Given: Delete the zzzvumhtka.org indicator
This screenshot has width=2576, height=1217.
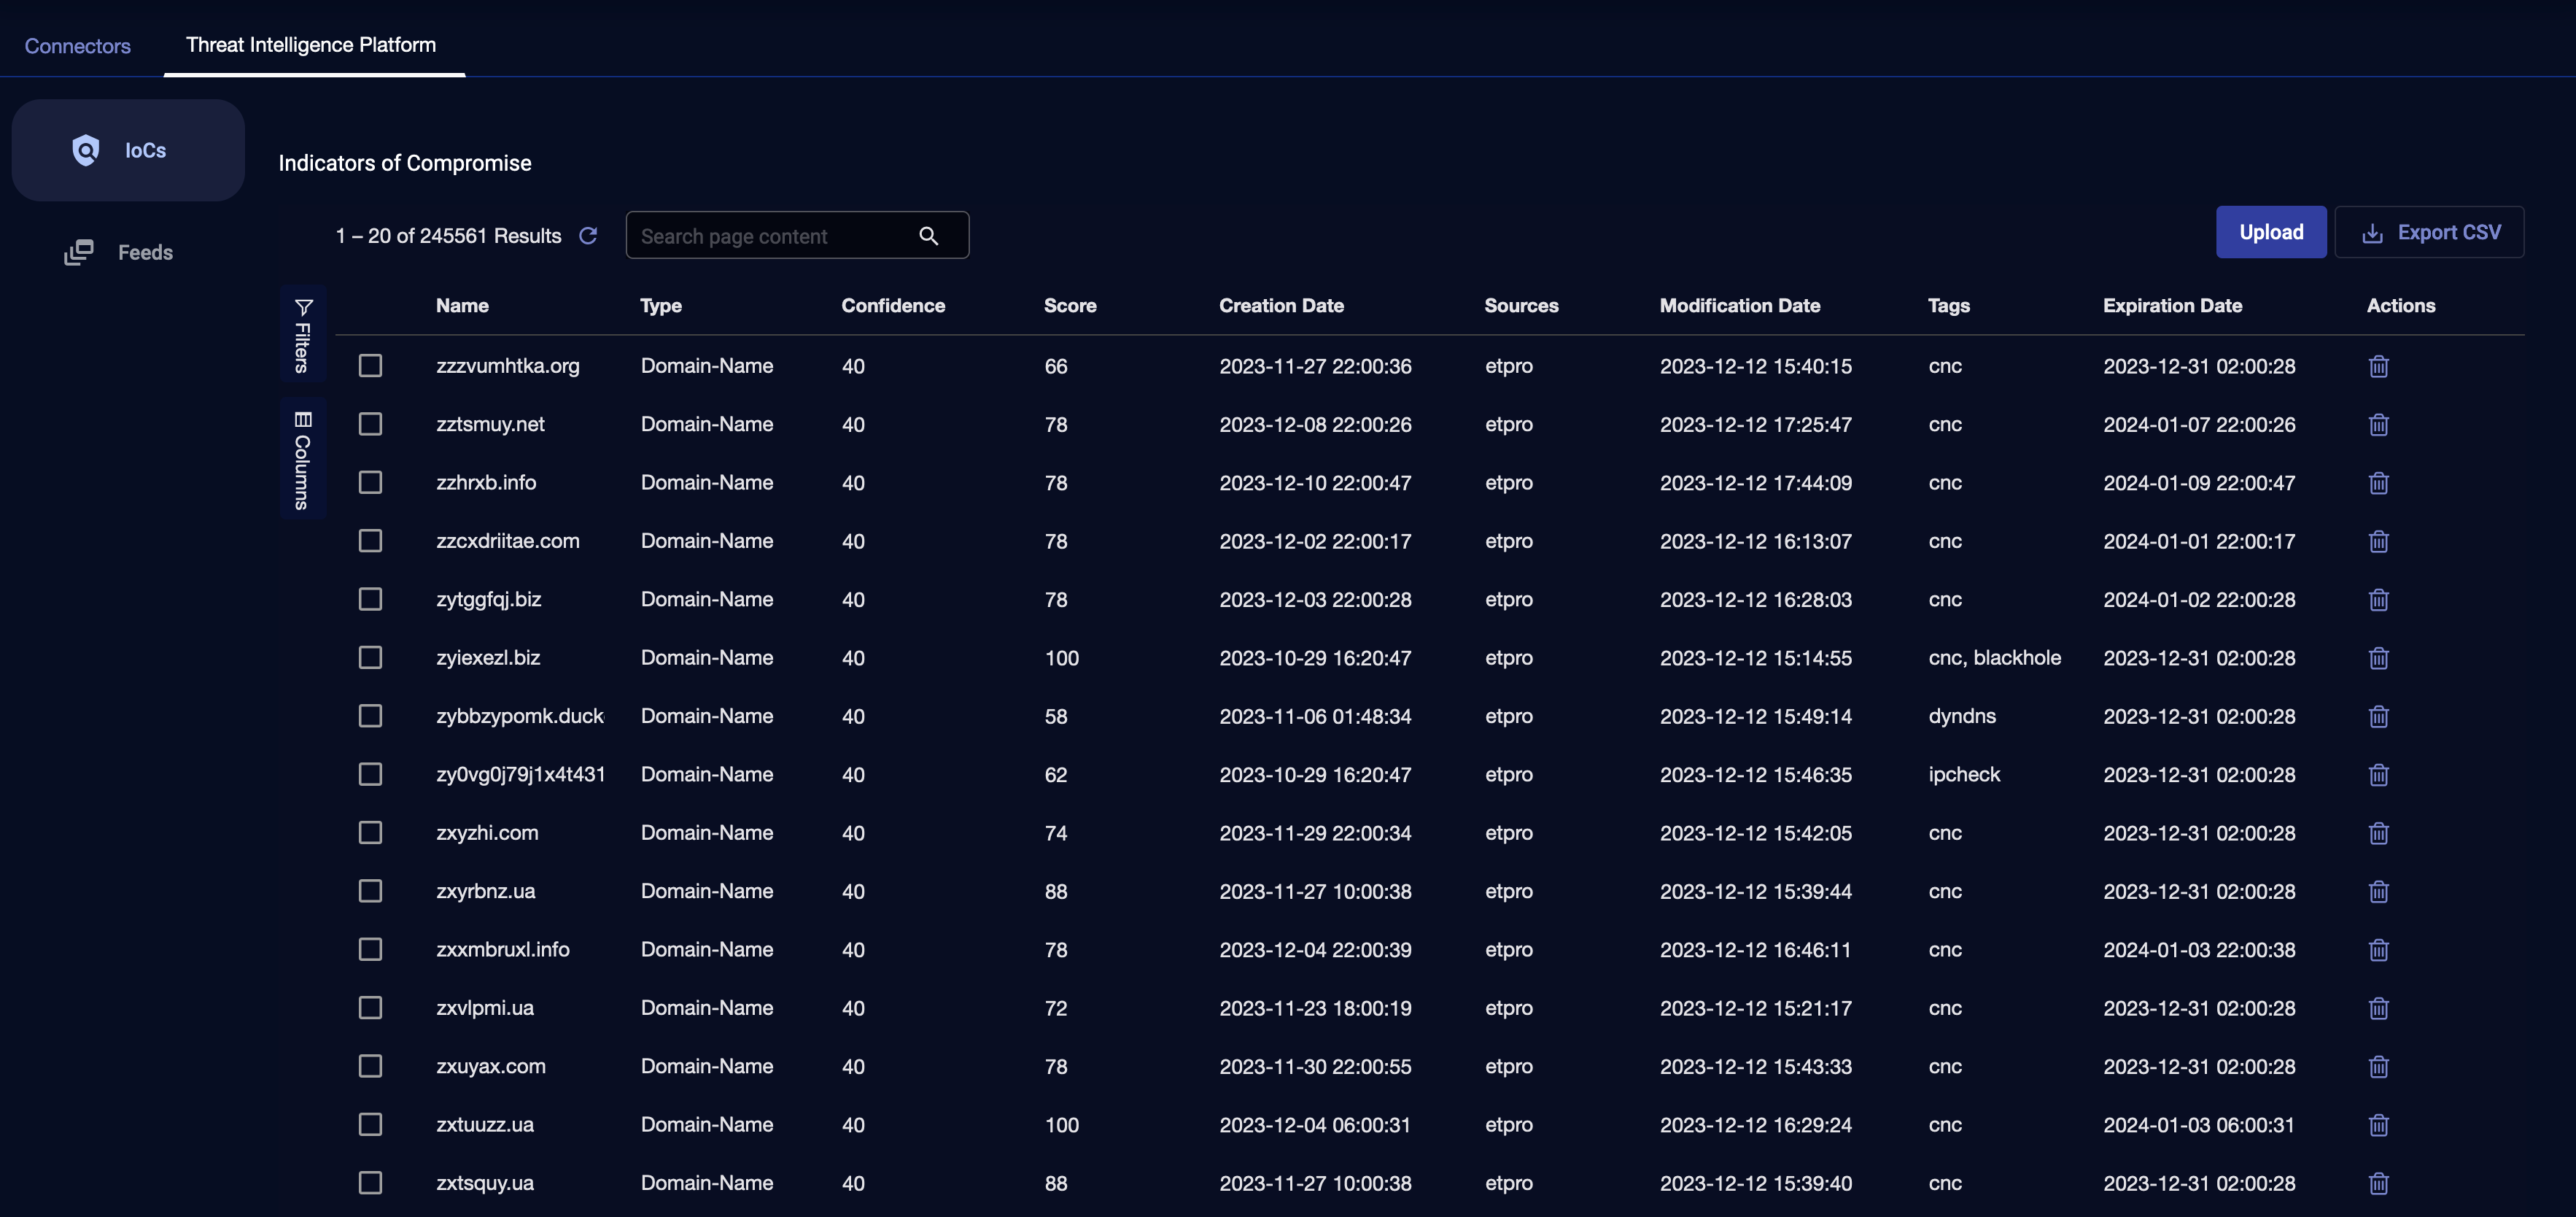Looking at the screenshot, I should [x=2378, y=366].
